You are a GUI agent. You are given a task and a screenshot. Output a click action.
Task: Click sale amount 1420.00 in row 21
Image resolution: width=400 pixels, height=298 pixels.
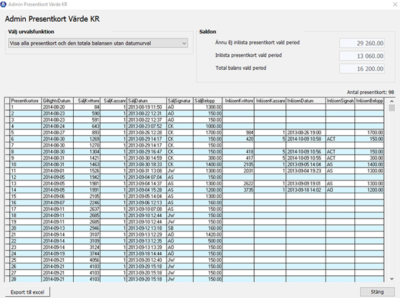[208, 235]
